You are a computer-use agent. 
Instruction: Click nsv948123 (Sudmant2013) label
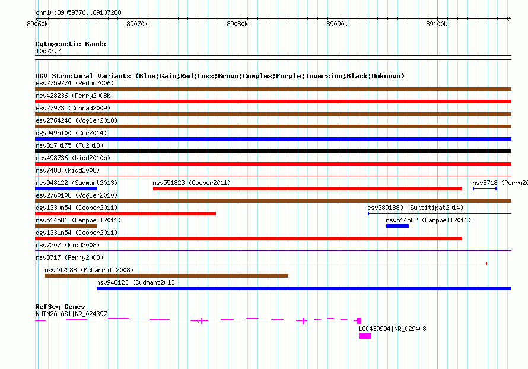[137, 282]
